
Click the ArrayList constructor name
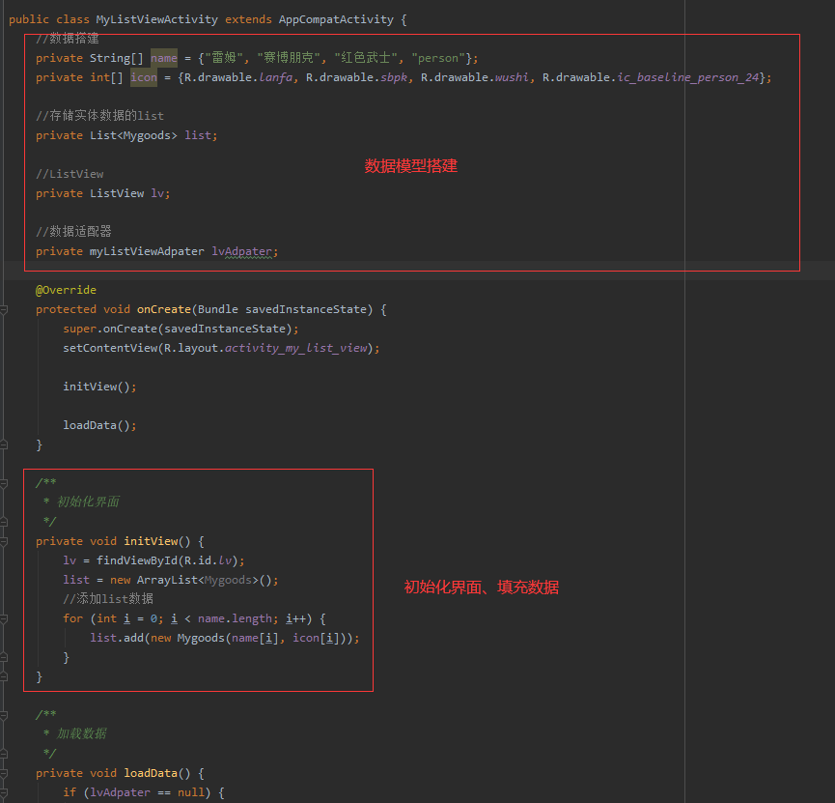(167, 580)
